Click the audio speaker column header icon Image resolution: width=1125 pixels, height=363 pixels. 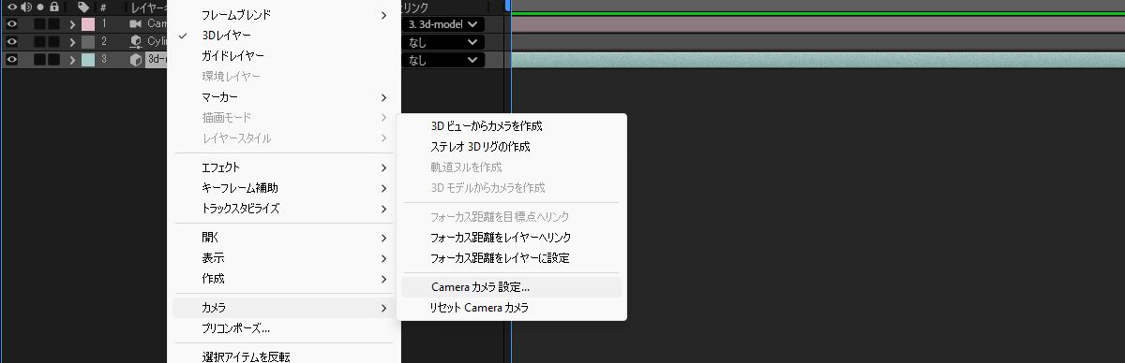(25, 7)
